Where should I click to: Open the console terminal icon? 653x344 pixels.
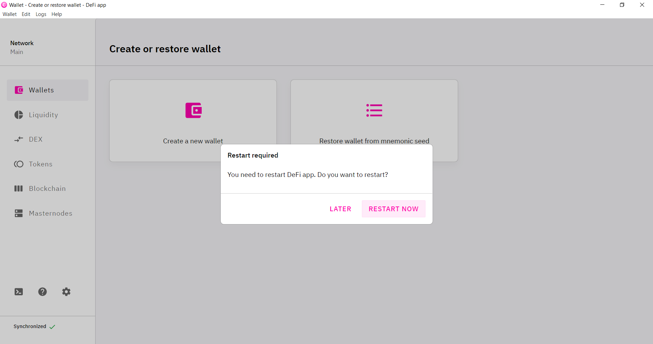tap(19, 292)
